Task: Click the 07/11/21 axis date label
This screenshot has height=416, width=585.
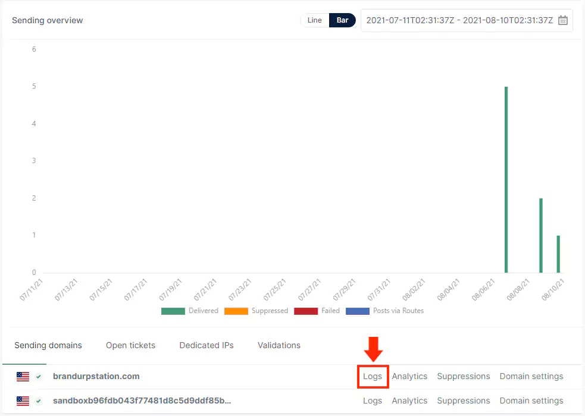Action: click(32, 289)
